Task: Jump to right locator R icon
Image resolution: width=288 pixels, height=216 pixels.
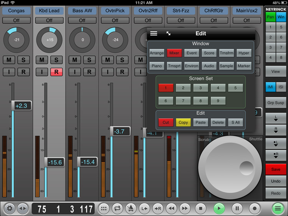Action: pyautogui.click(x=158, y=208)
